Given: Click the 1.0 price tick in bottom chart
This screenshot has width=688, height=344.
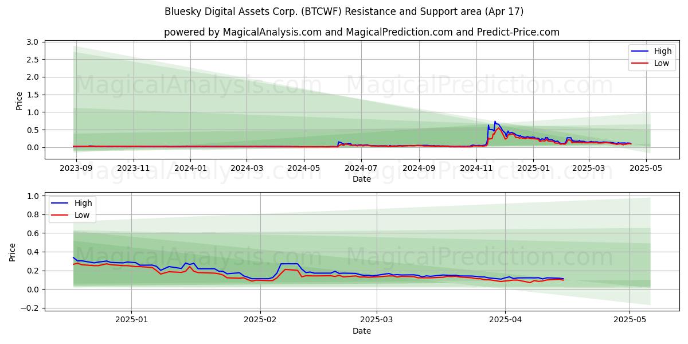Looking at the screenshot, I should point(33,196).
